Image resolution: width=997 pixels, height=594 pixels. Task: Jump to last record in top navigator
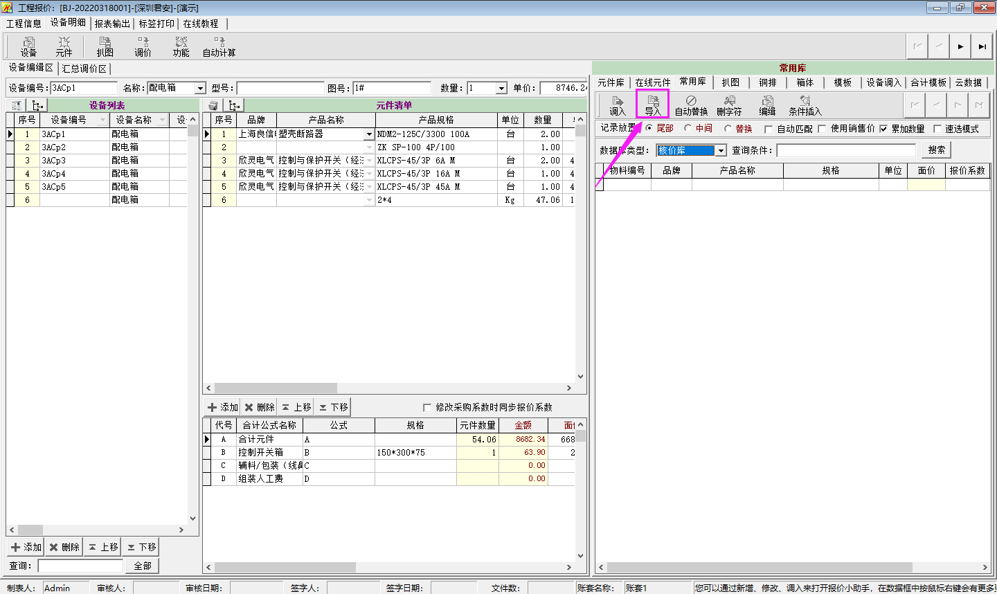coord(982,46)
